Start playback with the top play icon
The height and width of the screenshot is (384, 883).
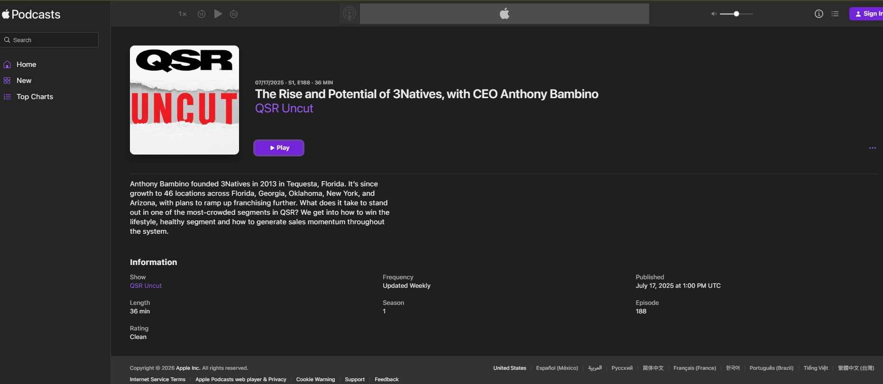[218, 14]
